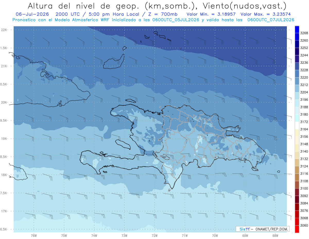Click the colorbar value 3148
309x239 pixels.
[x=304, y=144]
